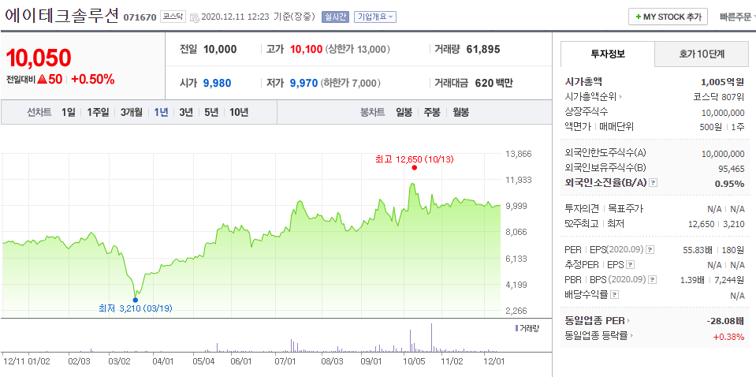The height and width of the screenshot is (377, 756).
Task: Open help icon next to PER EPS(2020.09)
Action: click(x=650, y=250)
